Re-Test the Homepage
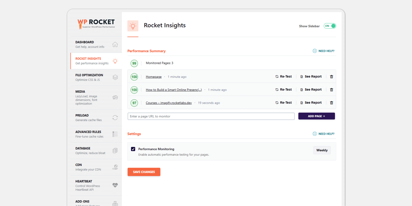 point(284,76)
